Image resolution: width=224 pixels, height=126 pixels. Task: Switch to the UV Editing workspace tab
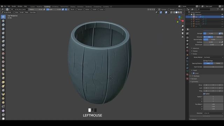(x=55, y=7)
